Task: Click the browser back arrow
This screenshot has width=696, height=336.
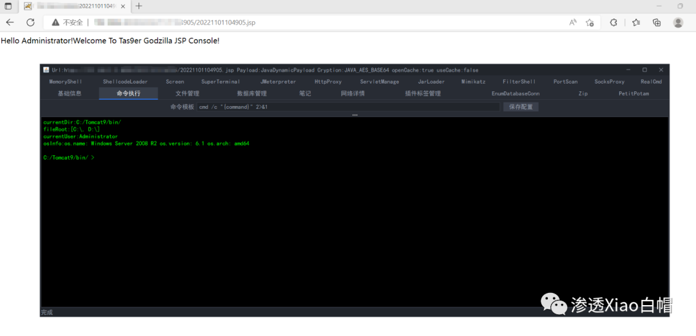Action: coord(10,23)
